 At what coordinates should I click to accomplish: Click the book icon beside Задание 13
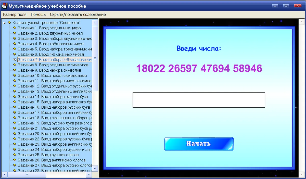[x=15, y=91]
